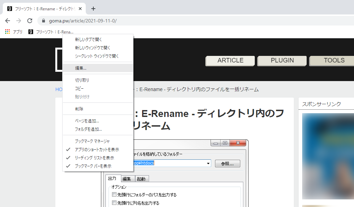This screenshot has height=207, width=354.
Task: Click the browser forward arrow
Action: pos(19,21)
